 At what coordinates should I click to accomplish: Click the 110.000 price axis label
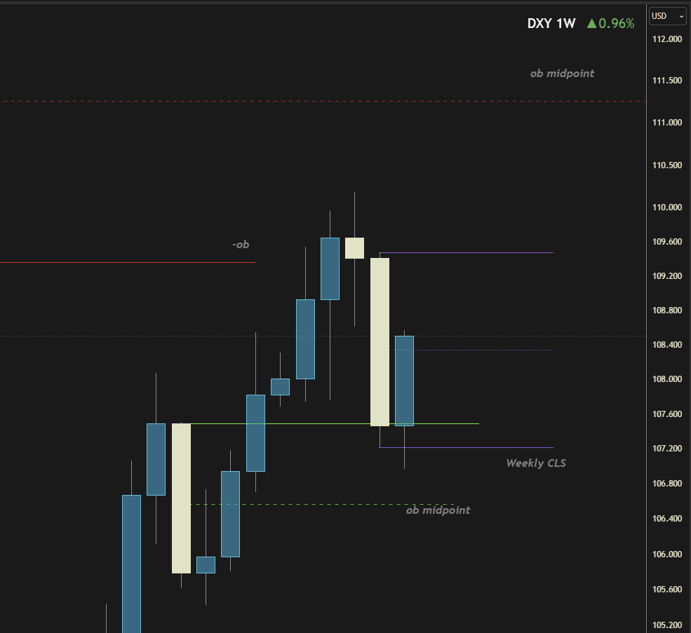(666, 207)
